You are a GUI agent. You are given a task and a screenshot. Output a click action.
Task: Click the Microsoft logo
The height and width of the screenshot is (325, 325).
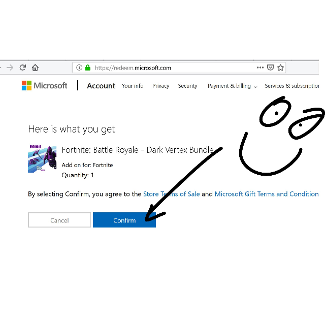pyautogui.click(x=44, y=86)
